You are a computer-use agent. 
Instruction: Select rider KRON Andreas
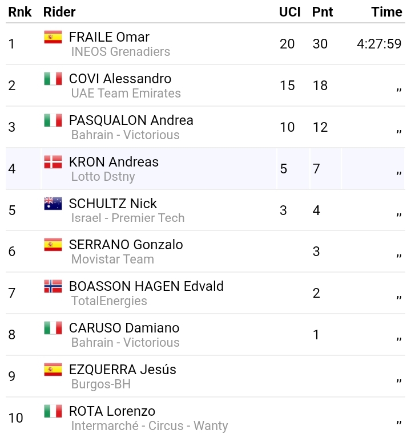[x=114, y=162]
